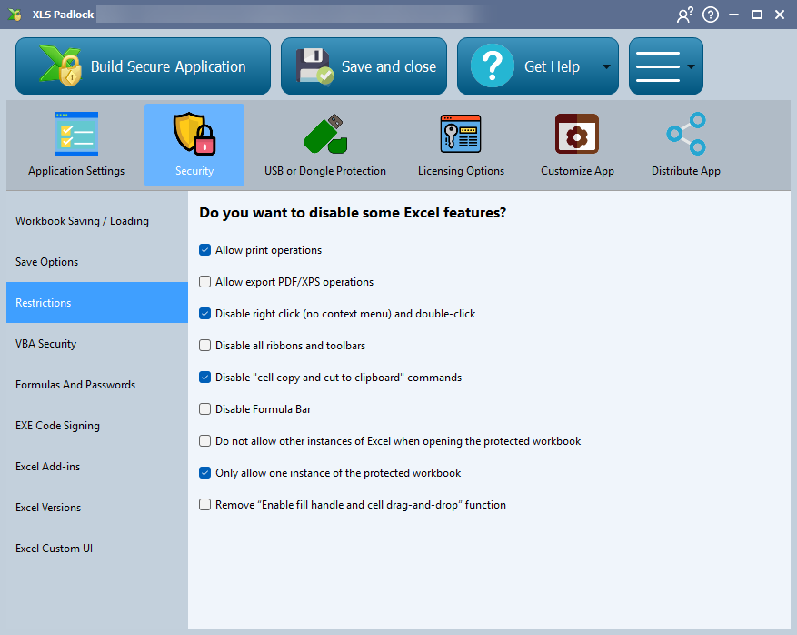Enable Disable Formula Bar checkbox
Image resolution: width=797 pixels, height=635 pixels.
pos(205,409)
